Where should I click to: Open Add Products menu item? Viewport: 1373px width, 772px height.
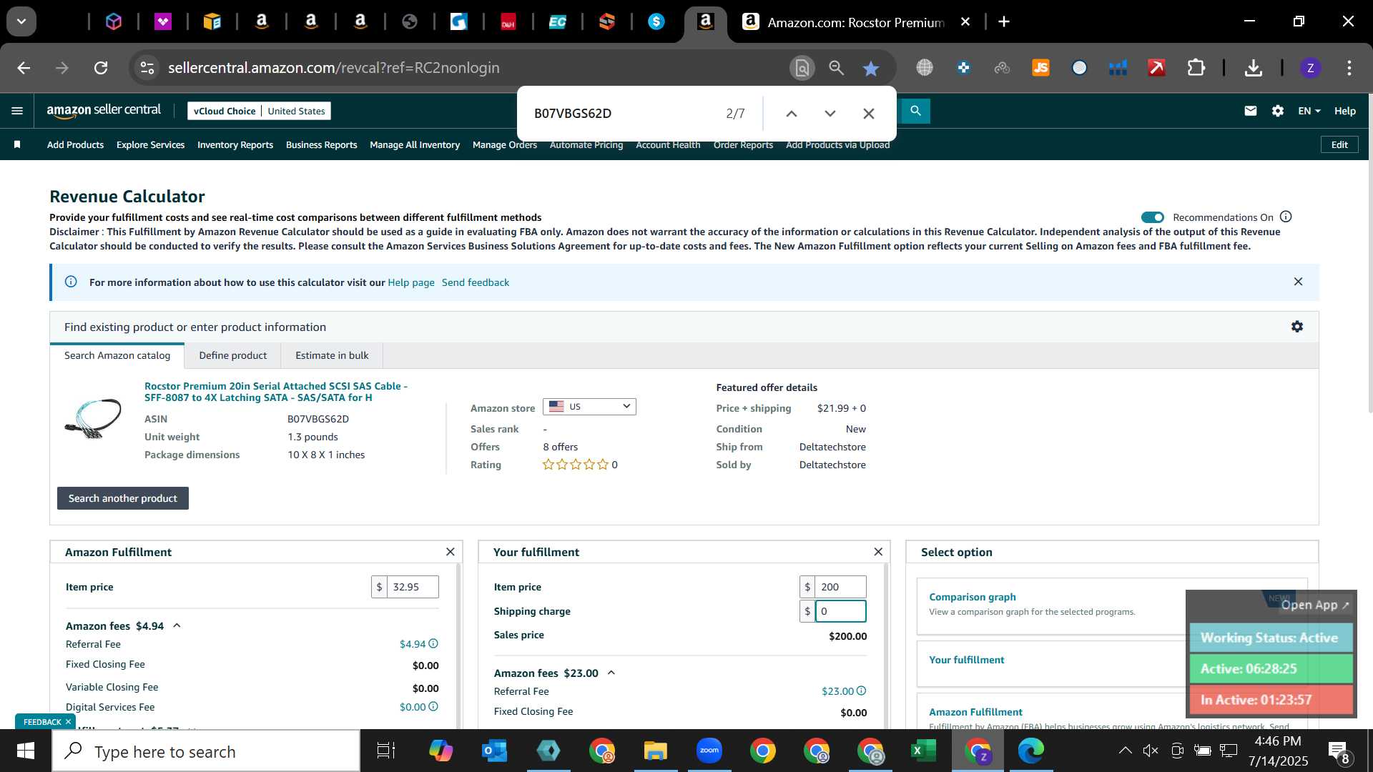75,144
